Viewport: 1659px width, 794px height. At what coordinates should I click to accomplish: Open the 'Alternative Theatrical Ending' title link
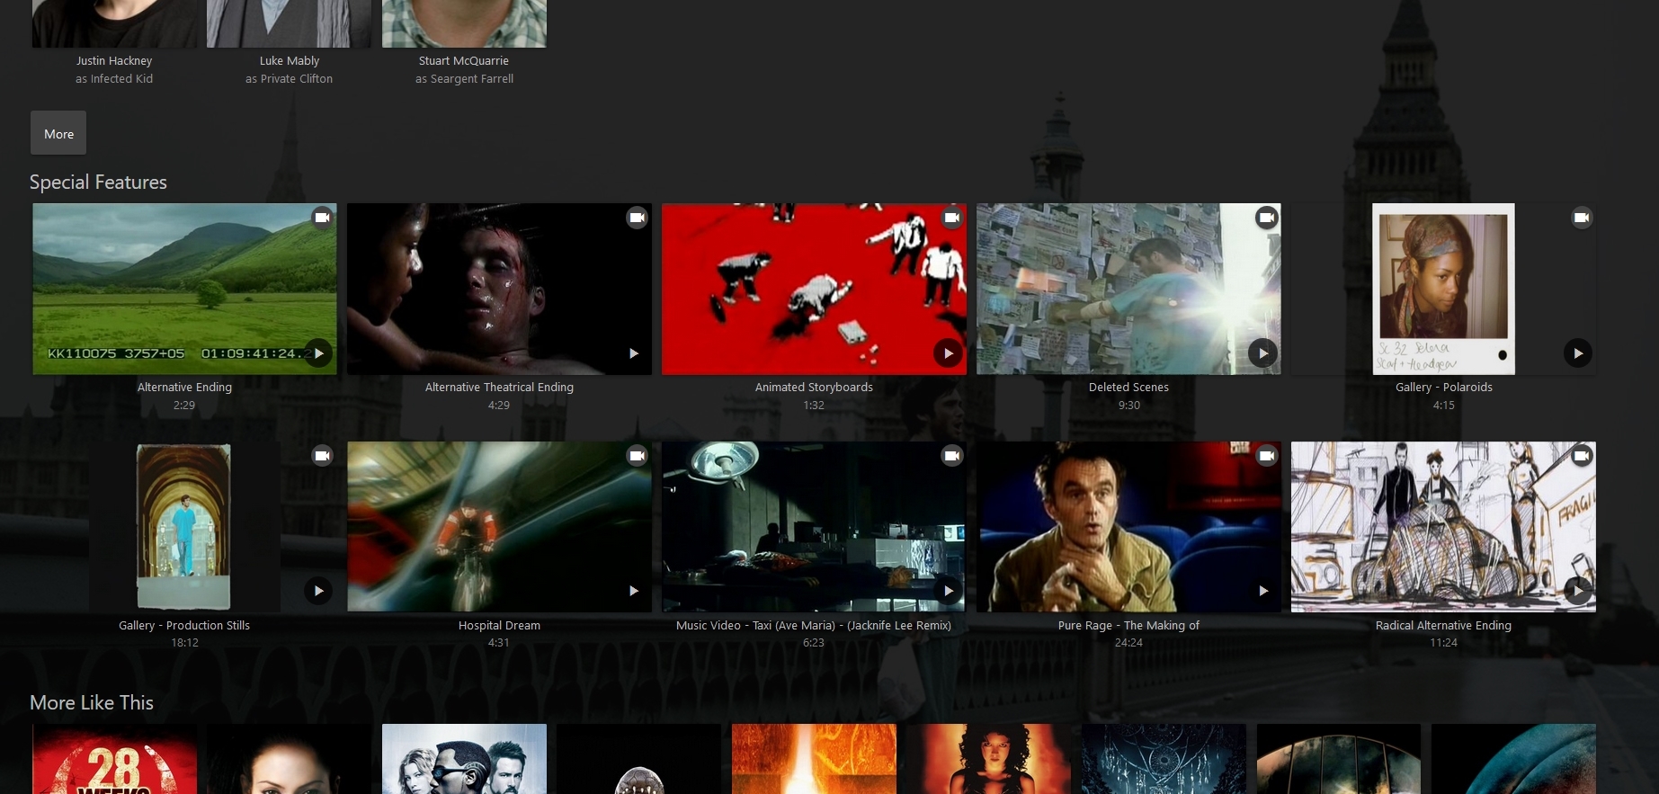pyautogui.click(x=499, y=388)
